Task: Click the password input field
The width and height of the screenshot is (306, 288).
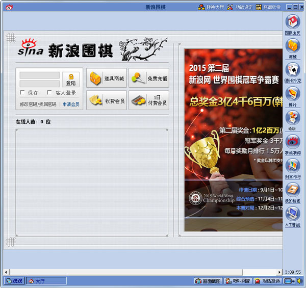Action: (40, 84)
